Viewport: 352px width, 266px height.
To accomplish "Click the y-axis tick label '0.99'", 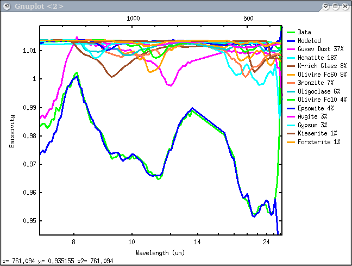I will pyautogui.click(x=29, y=108).
